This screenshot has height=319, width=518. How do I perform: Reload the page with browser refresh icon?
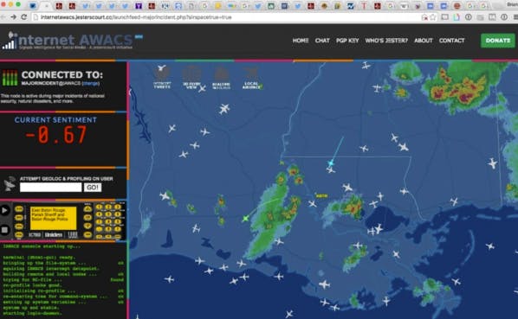23,16
